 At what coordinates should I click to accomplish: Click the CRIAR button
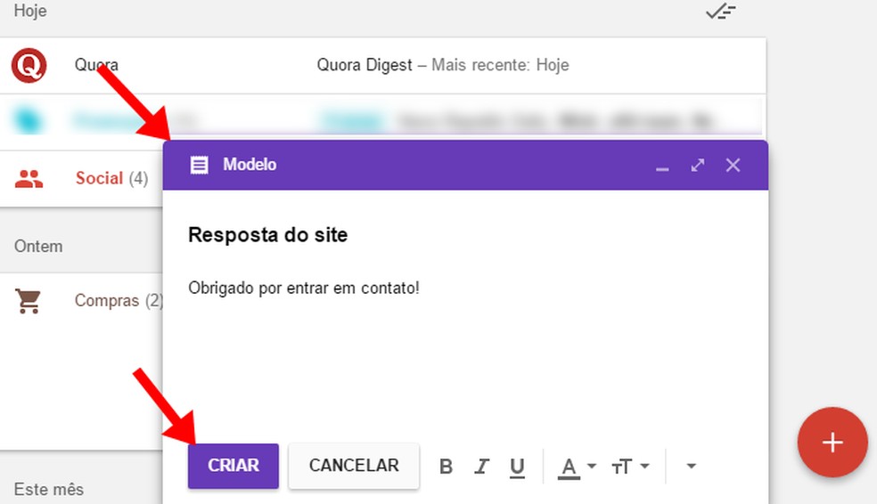point(234,466)
